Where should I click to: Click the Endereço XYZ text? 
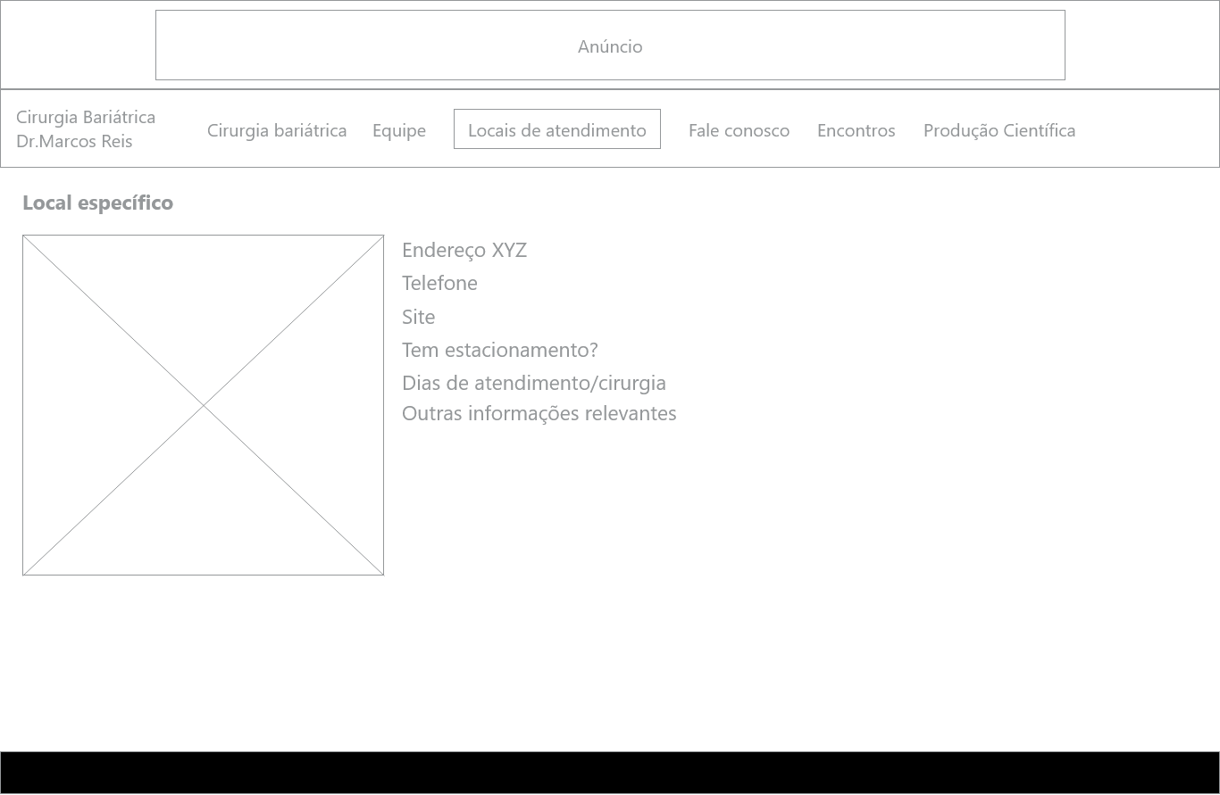(x=464, y=250)
